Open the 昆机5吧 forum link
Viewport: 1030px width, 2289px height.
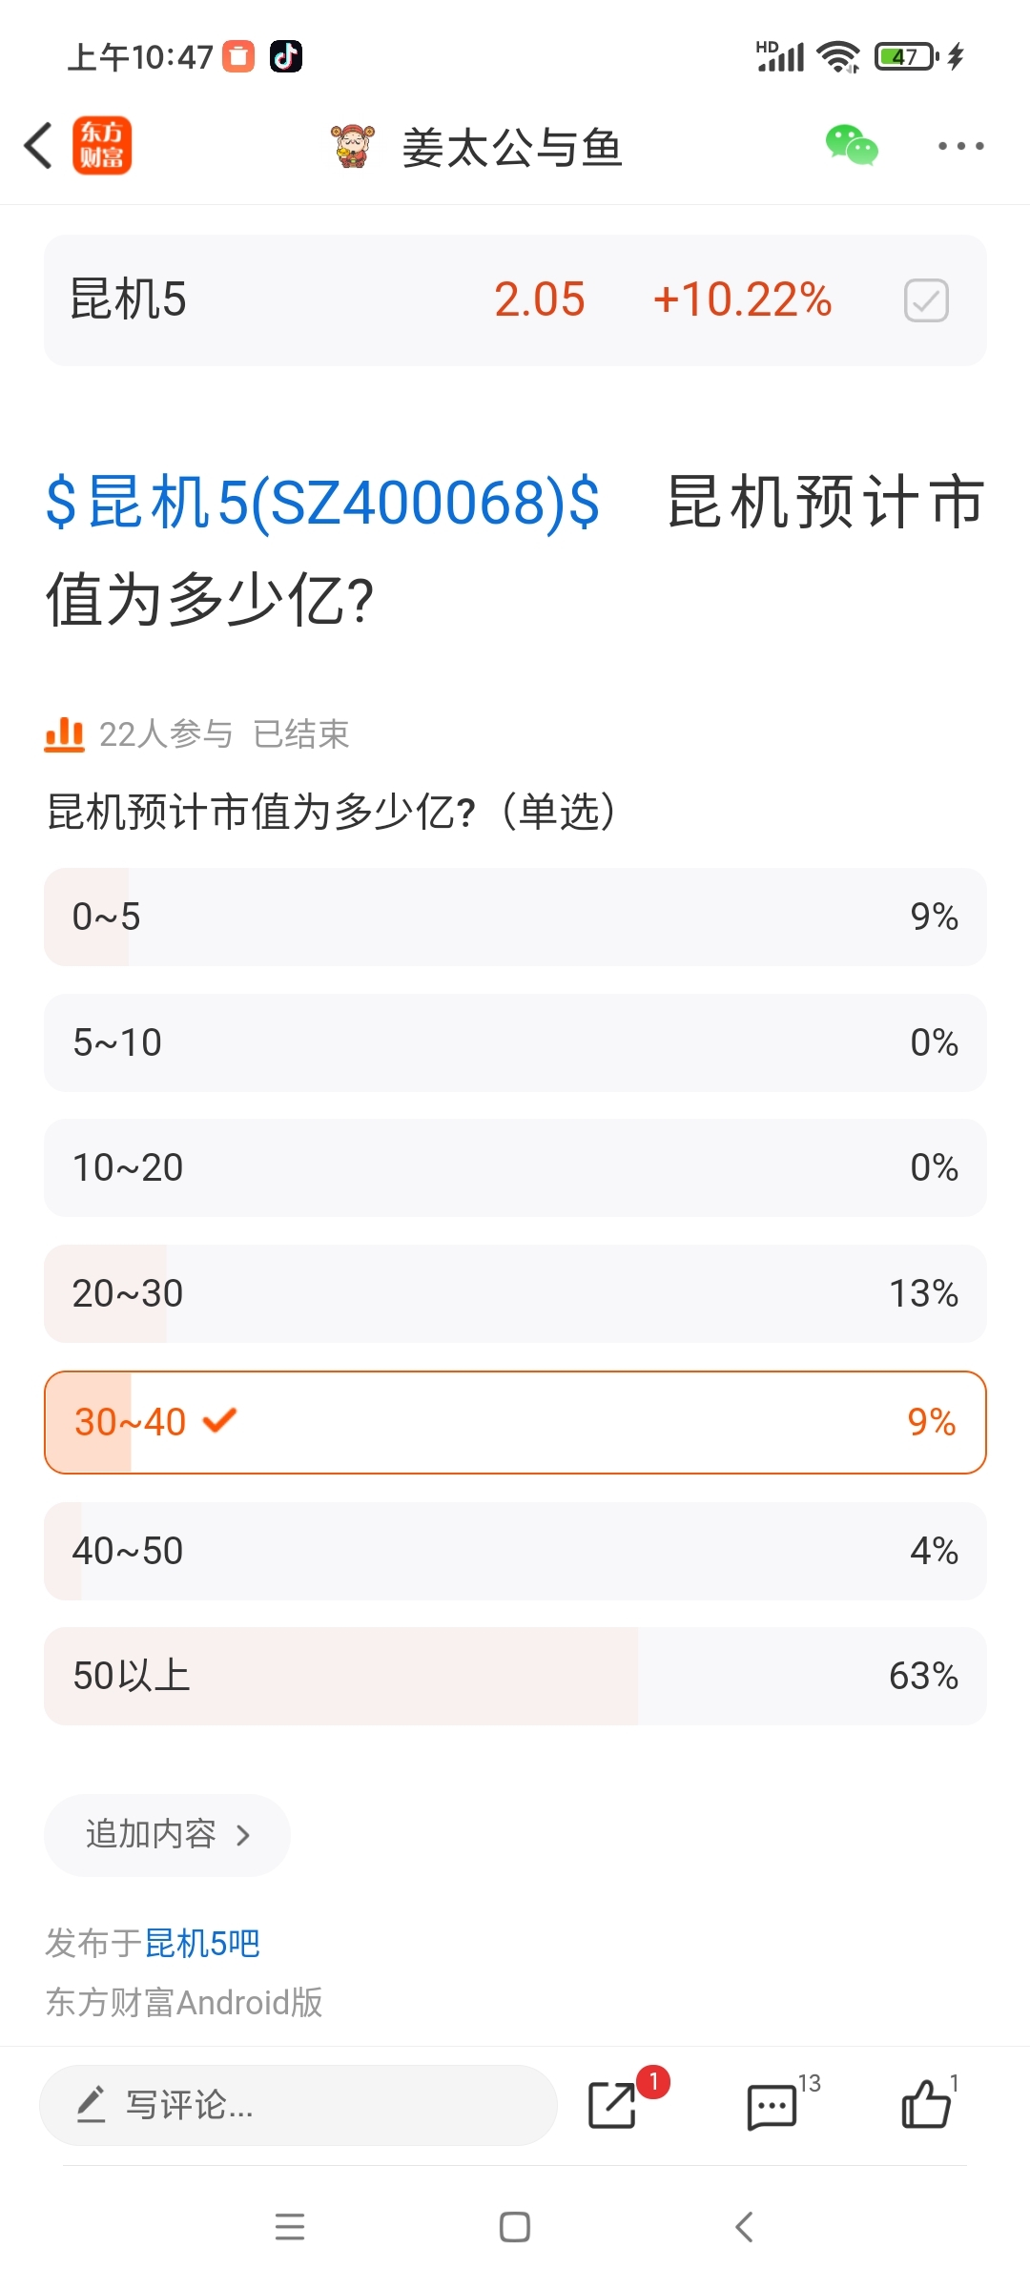click(x=202, y=1943)
